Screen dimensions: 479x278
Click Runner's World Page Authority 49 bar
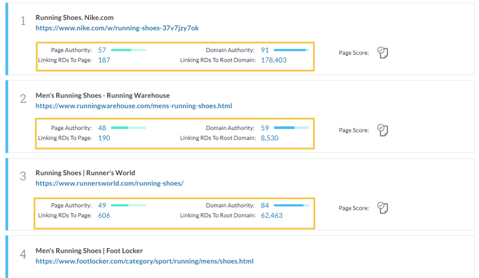click(129, 206)
